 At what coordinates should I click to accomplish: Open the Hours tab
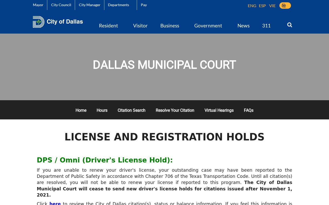(x=102, y=110)
